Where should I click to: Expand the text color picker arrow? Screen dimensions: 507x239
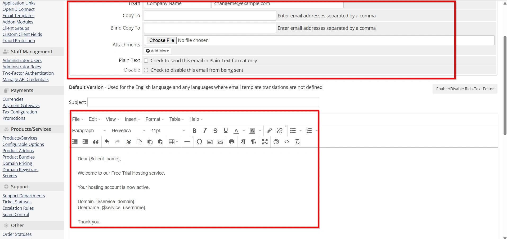point(244,131)
